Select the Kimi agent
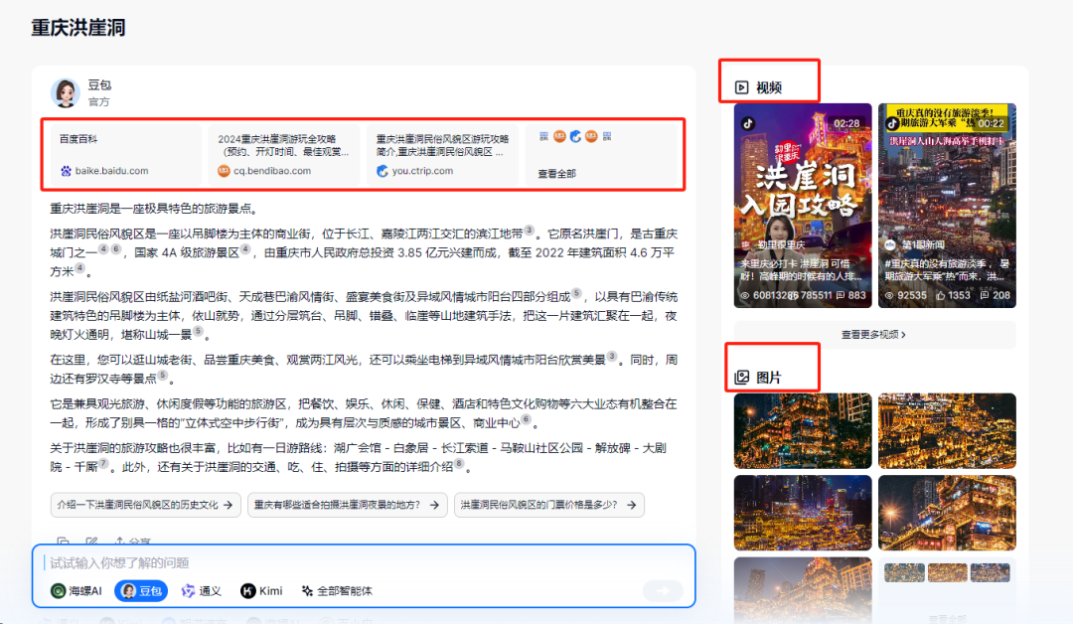The height and width of the screenshot is (624, 1073). (x=261, y=591)
